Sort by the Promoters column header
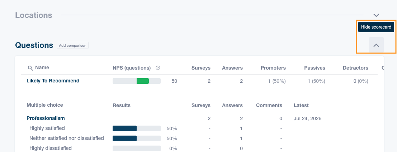Image resolution: width=397 pixels, height=152 pixels. pos(273,68)
